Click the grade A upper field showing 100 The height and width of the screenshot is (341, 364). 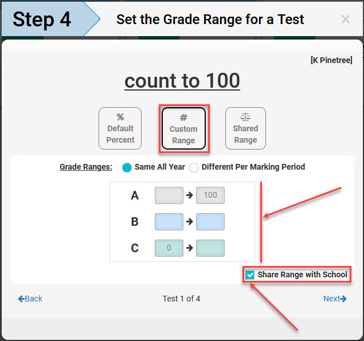tap(210, 195)
